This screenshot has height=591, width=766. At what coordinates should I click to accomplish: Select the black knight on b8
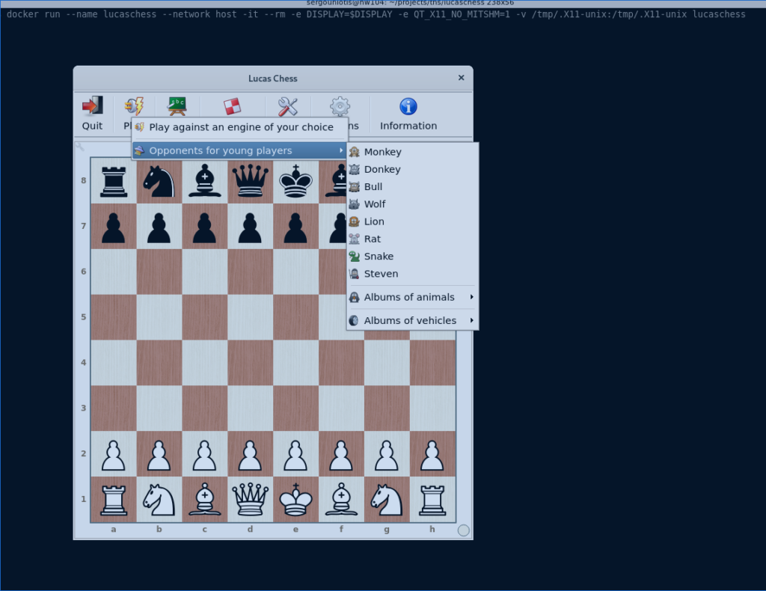159,180
